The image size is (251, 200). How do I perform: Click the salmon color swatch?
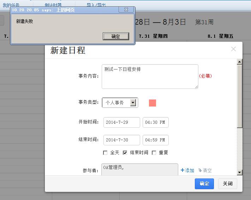click(153, 103)
